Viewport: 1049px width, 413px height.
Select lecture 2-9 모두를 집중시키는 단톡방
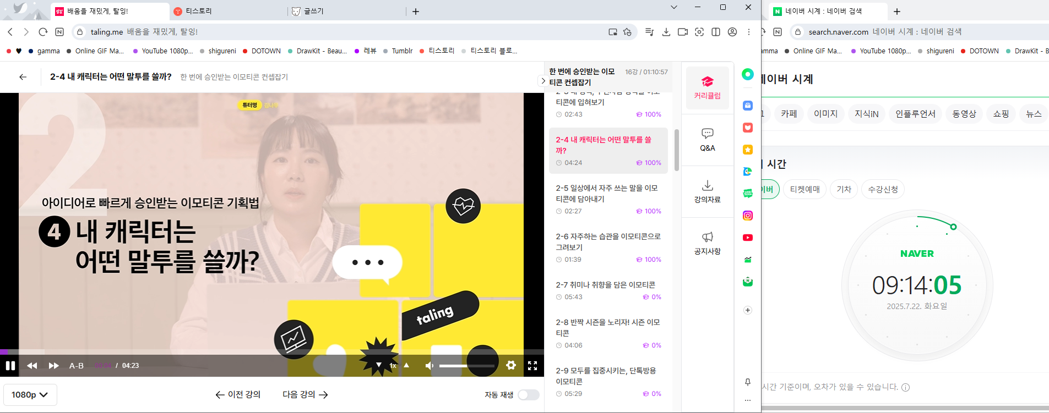608,382
